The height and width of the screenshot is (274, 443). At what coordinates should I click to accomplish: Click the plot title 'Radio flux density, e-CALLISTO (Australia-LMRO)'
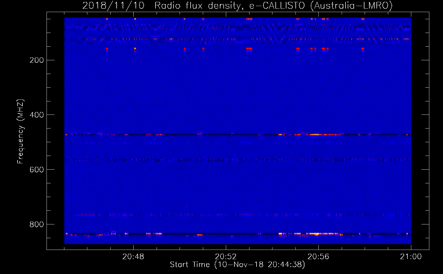[274, 5]
